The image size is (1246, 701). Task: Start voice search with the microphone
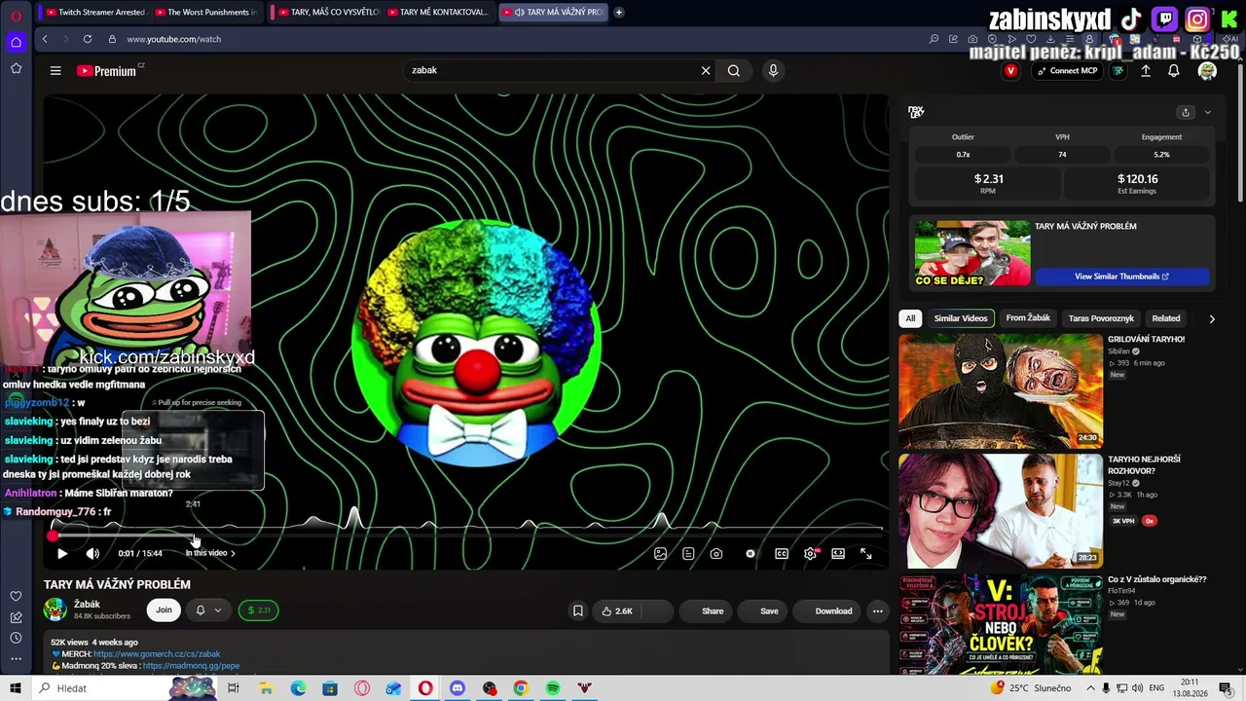click(773, 70)
